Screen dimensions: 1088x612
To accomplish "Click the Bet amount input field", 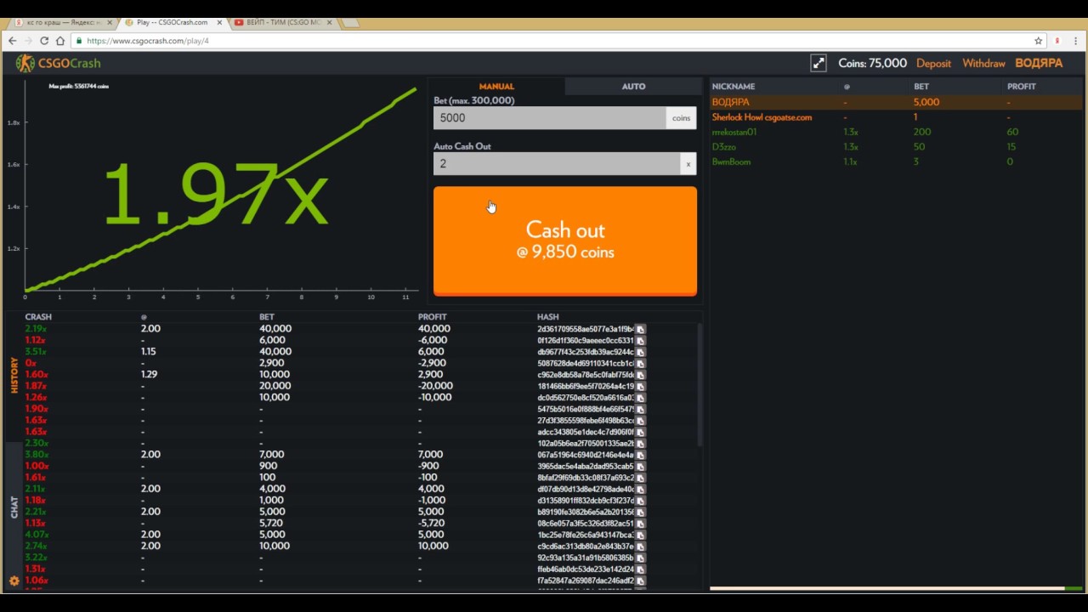I will (549, 118).
